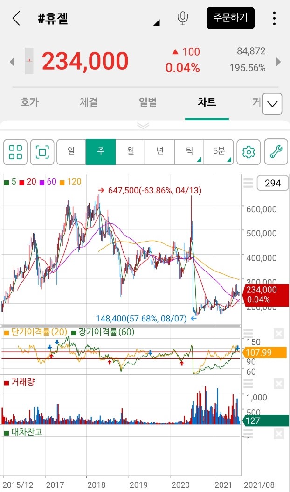
Task: Tap the 거래량 legend label
Action: click(x=23, y=382)
